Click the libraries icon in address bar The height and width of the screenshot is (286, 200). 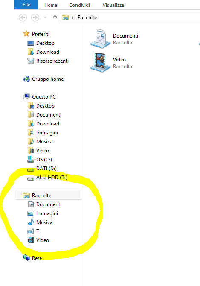65,18
